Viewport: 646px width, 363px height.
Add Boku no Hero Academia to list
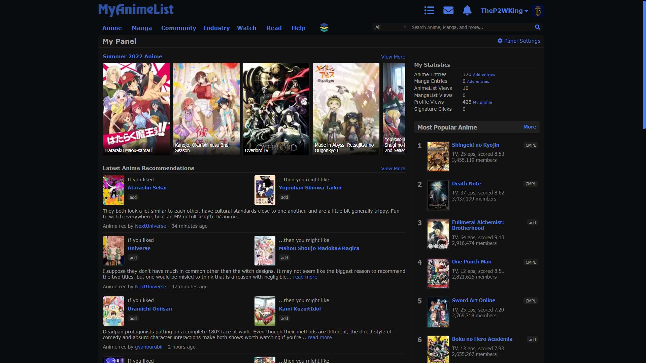[532, 340]
